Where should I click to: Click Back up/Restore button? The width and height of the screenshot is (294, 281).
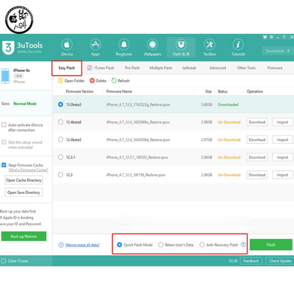(x=24, y=236)
